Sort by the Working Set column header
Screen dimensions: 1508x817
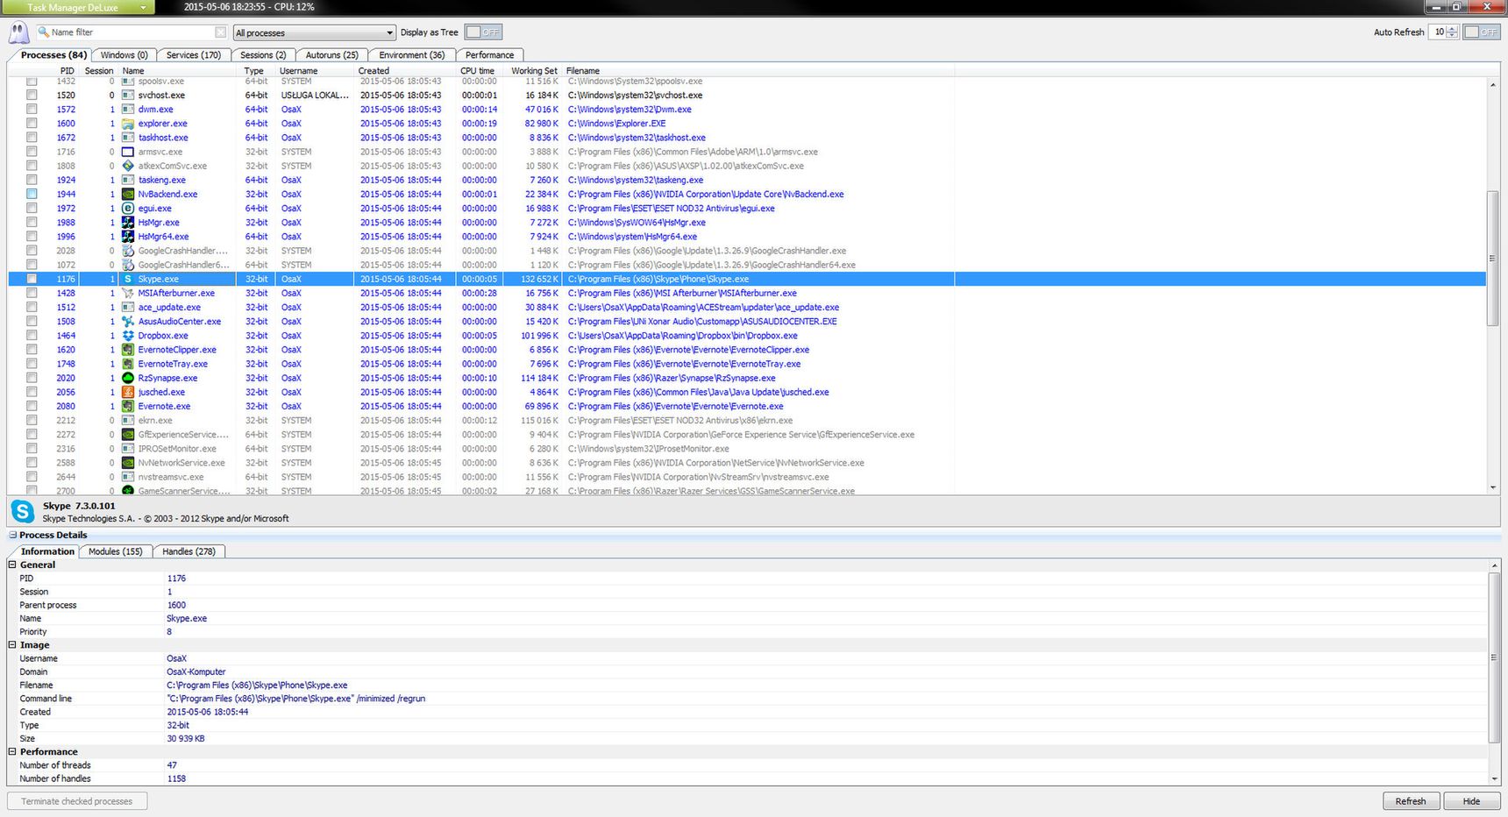(534, 71)
